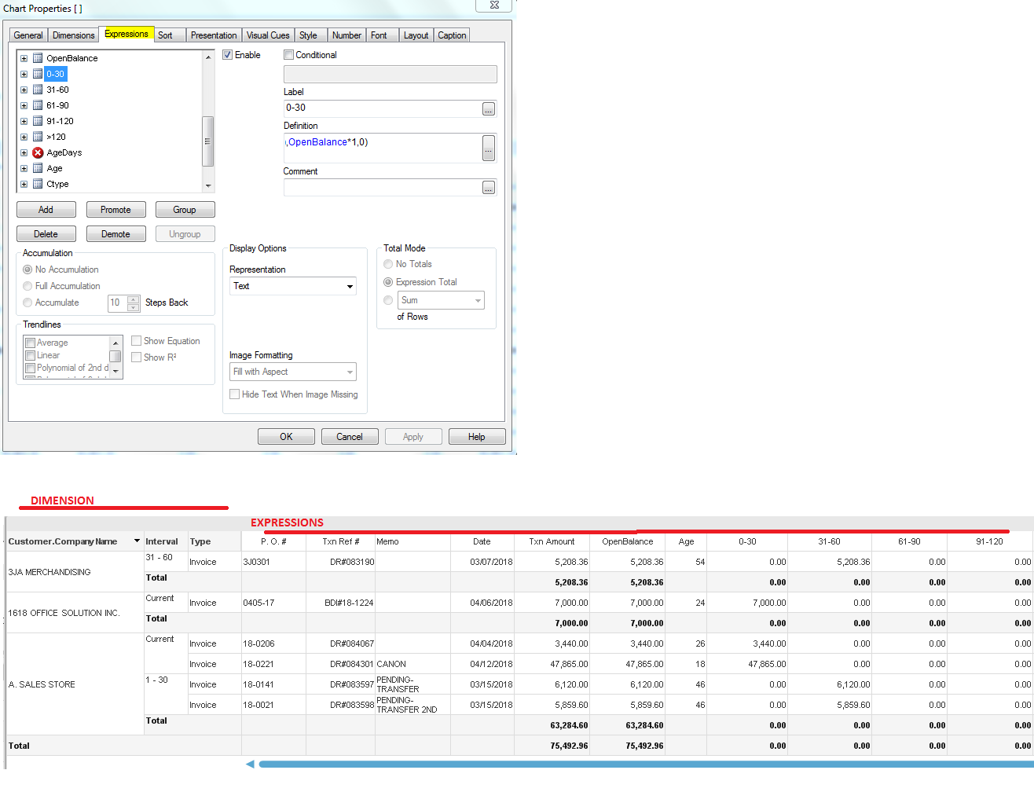
Task: Open the Representation dropdown showing Text
Action: click(x=293, y=286)
